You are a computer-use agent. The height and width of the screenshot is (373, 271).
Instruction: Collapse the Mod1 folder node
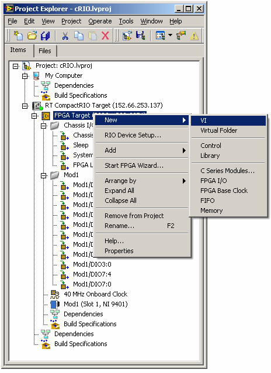(x=43, y=175)
